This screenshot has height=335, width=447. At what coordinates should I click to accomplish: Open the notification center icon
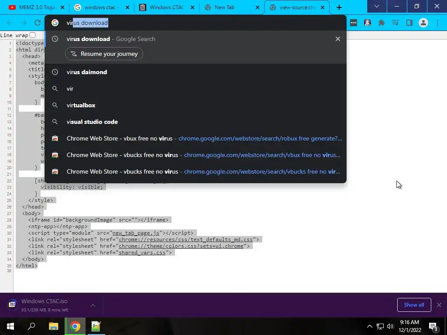(x=433, y=326)
